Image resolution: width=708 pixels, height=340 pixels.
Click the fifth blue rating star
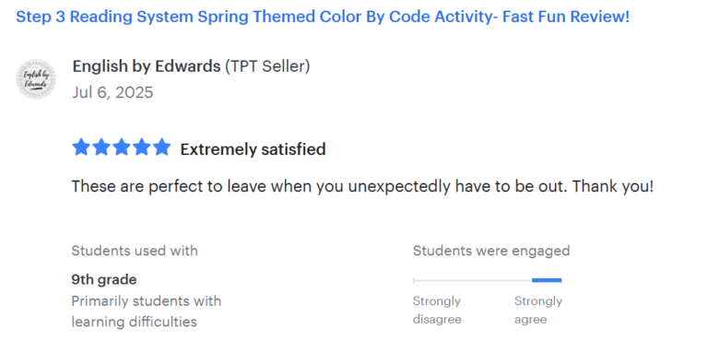[161, 147]
